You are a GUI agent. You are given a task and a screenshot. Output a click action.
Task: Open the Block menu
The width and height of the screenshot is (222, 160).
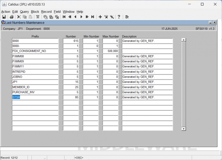pyautogui.click(x=35, y=12)
